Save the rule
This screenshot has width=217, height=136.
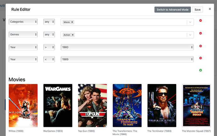(x=198, y=10)
